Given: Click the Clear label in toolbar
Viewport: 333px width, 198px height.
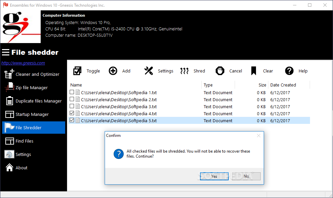Looking at the screenshot, I should 268,71.
